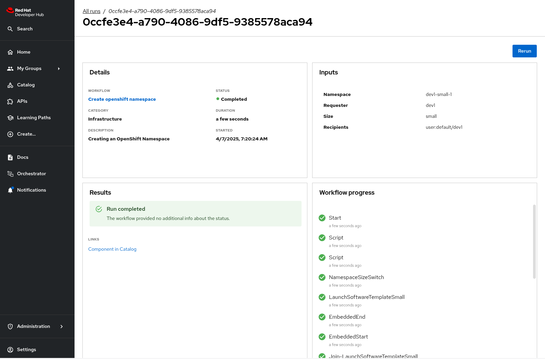Click the Administration shield icon
Image resolution: width=545 pixels, height=359 pixels.
(x=10, y=327)
